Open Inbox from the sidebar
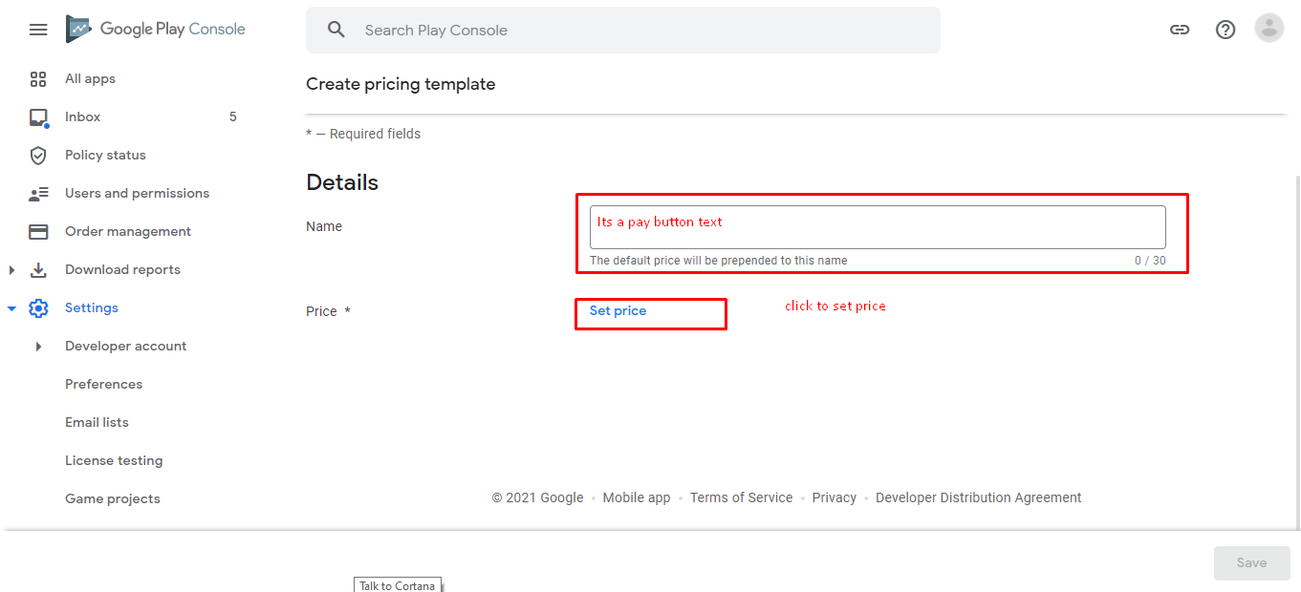 pos(82,117)
